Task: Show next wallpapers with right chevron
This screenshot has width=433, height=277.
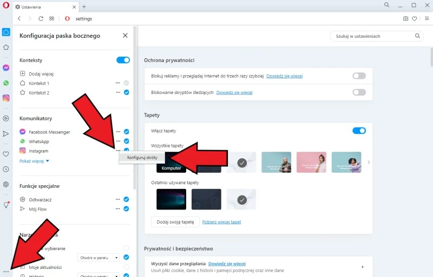Action: click(x=369, y=162)
